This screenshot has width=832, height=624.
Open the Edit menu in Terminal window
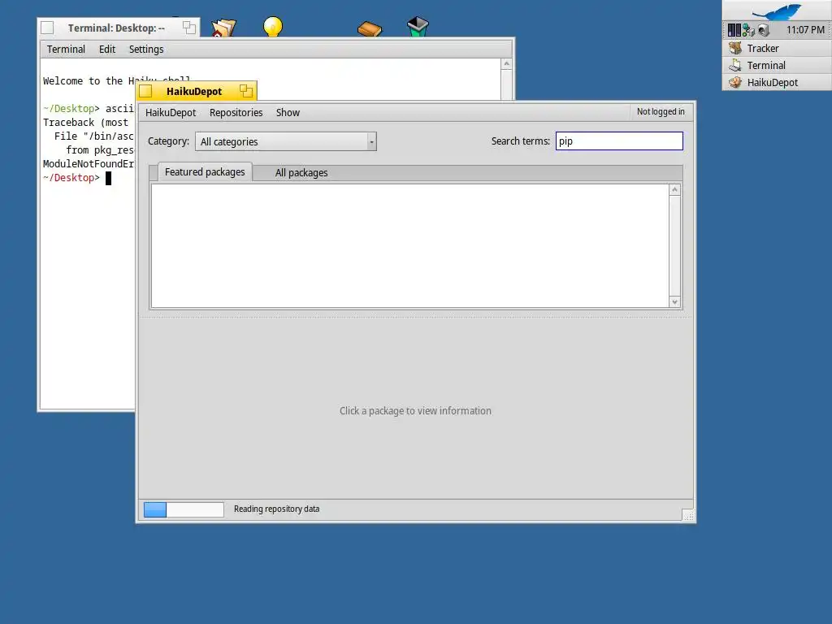click(x=106, y=50)
